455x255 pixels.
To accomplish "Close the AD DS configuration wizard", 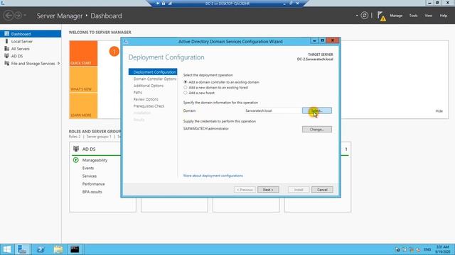I will (333, 41).
